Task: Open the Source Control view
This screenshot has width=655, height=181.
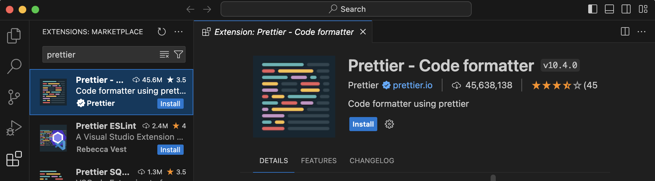Action: 14,97
